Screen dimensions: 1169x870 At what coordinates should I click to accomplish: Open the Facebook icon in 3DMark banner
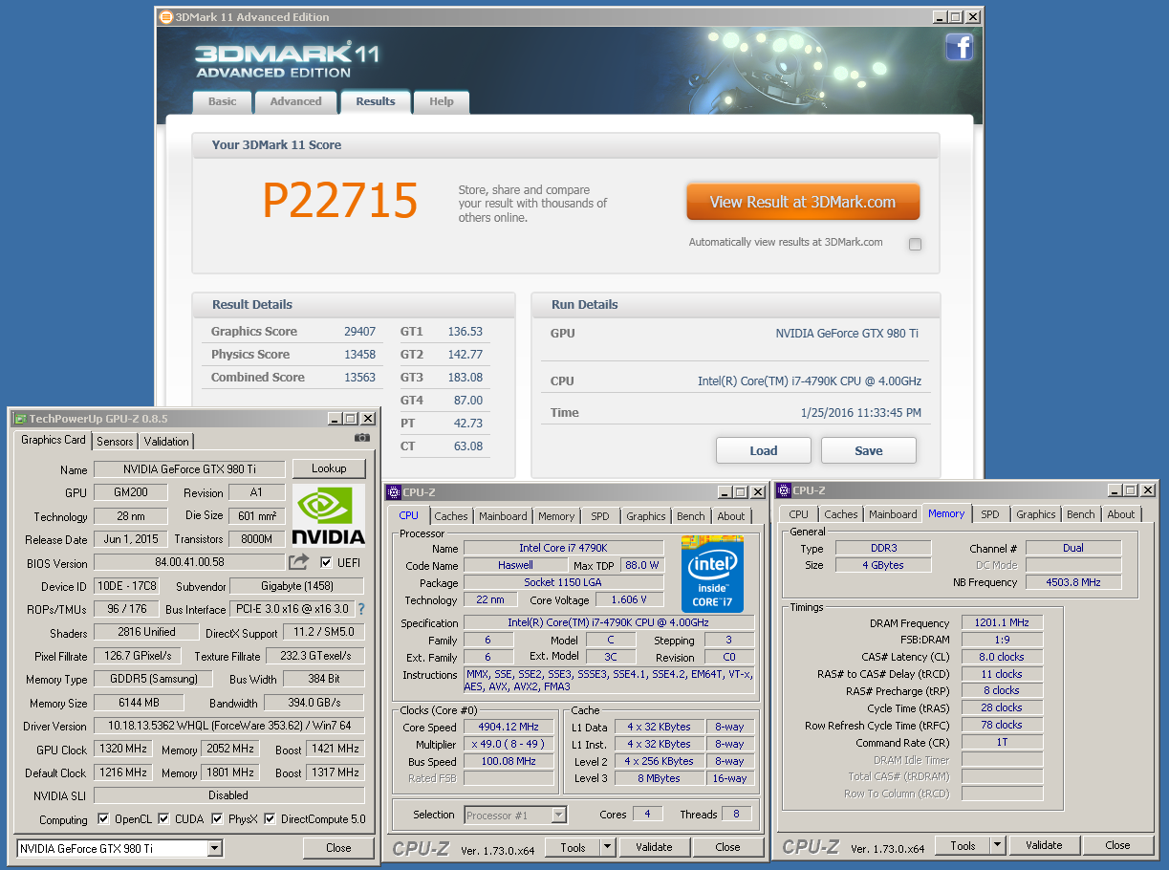coord(959,47)
